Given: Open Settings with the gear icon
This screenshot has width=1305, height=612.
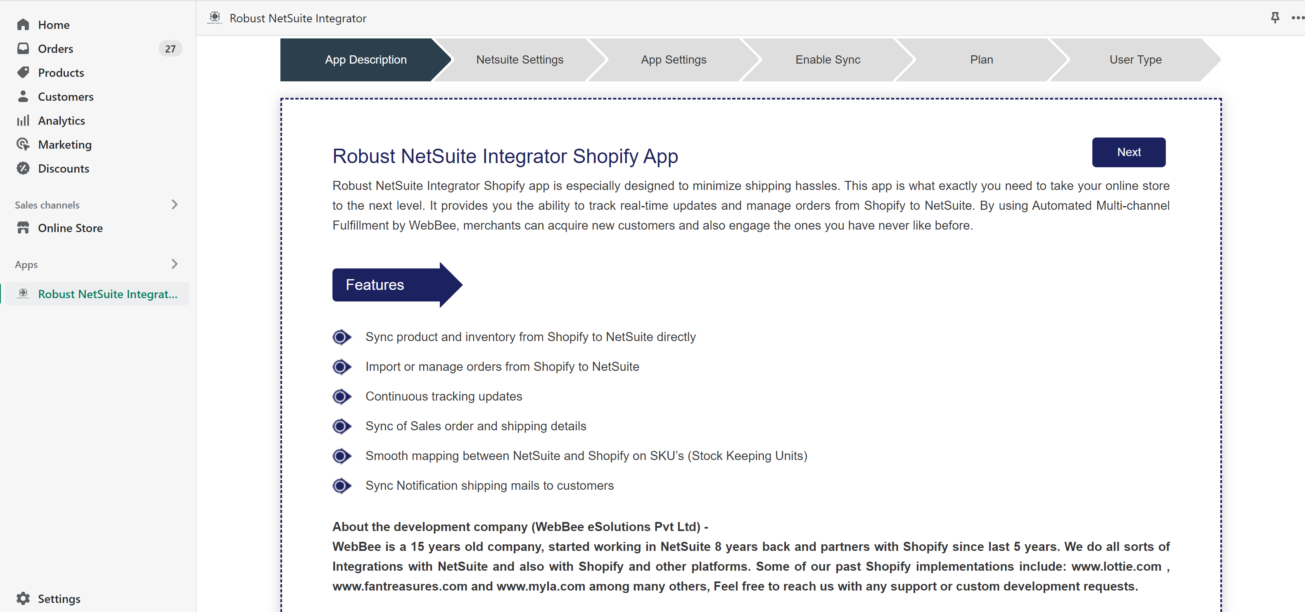Looking at the screenshot, I should (x=23, y=598).
